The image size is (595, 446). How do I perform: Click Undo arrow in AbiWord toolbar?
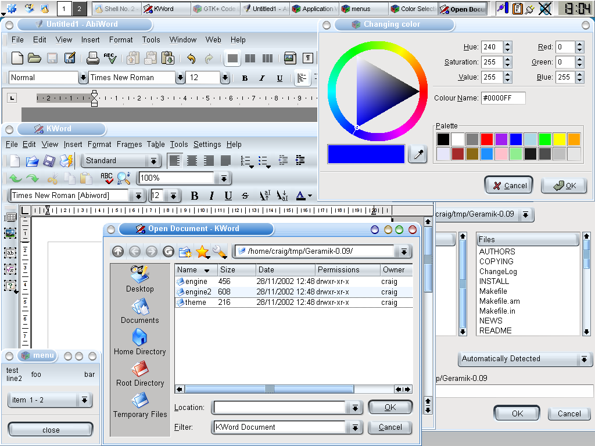click(x=191, y=59)
